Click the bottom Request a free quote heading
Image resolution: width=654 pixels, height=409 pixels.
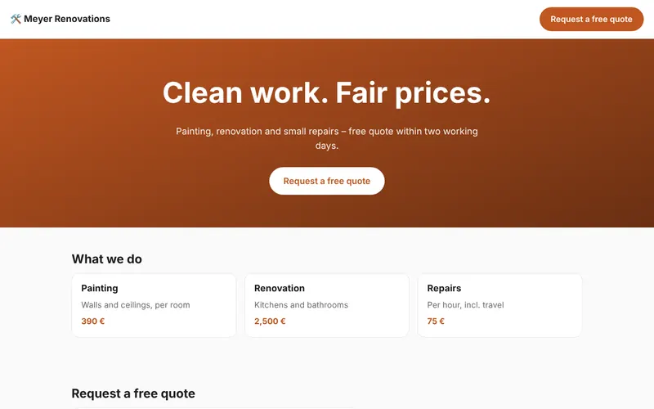[x=133, y=393]
